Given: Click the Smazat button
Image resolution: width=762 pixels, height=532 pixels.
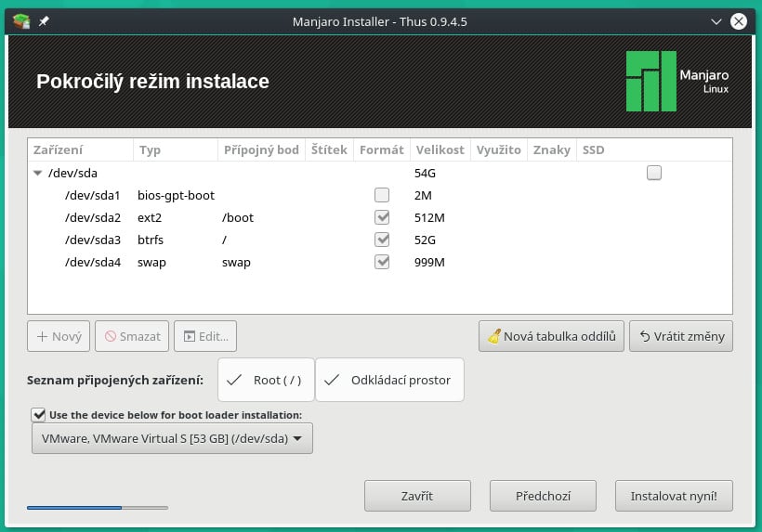Looking at the screenshot, I should (132, 336).
